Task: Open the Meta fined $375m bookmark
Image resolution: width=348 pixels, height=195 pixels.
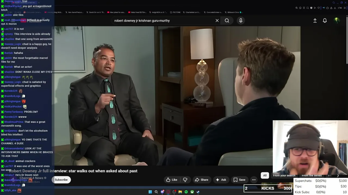Action: coord(137,12)
